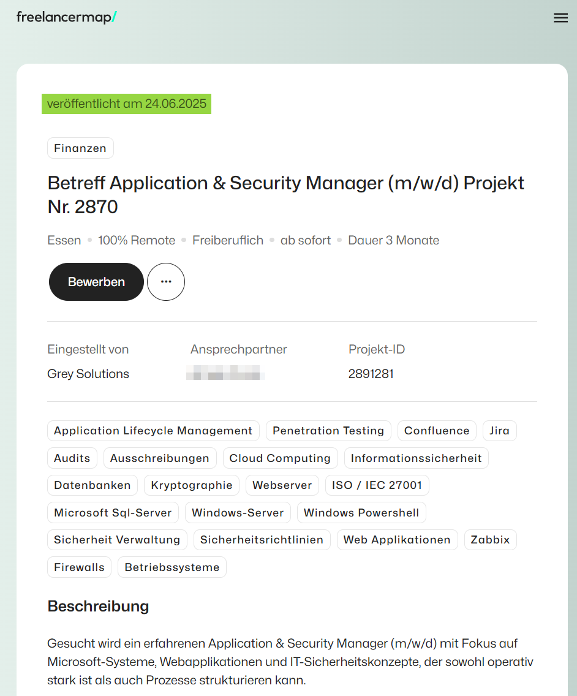Image resolution: width=577 pixels, height=696 pixels.
Task: Select the Microsoft Sql-Server tag
Action: (113, 513)
